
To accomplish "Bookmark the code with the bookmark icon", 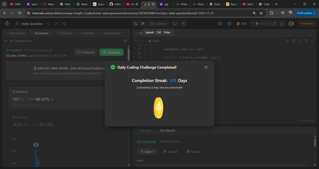I will (x=293, y=41).
